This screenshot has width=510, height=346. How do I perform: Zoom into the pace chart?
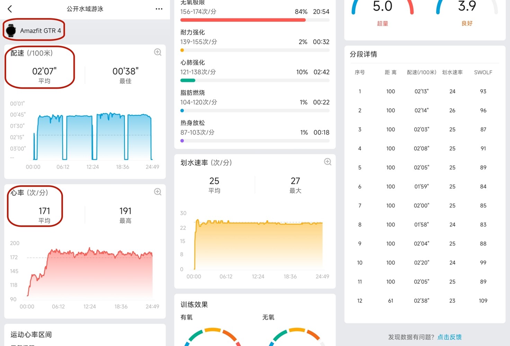tap(158, 52)
